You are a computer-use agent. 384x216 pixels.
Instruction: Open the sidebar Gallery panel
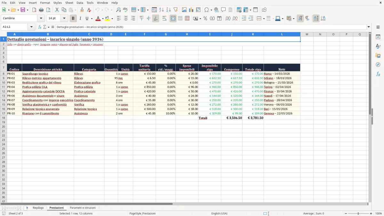pos(378,55)
